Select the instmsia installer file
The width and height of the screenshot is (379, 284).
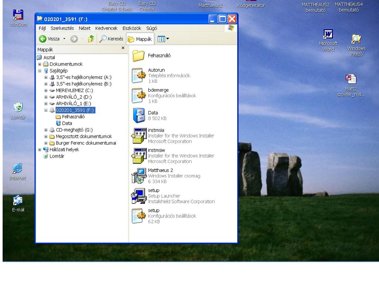click(x=173, y=136)
